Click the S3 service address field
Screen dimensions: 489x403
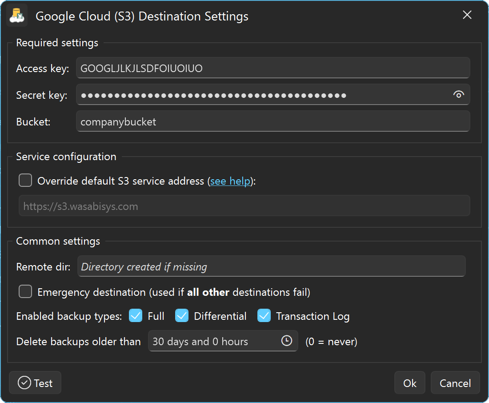pos(244,206)
